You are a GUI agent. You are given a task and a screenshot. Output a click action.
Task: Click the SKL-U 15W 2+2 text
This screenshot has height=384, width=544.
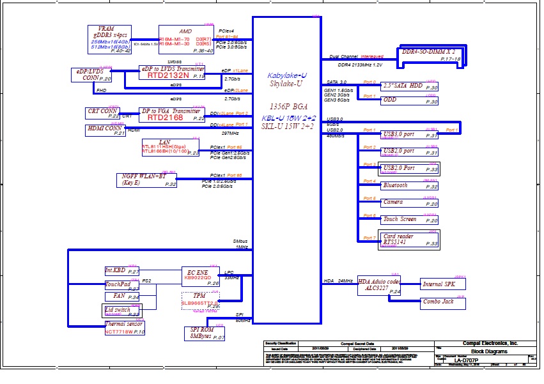[x=288, y=127]
